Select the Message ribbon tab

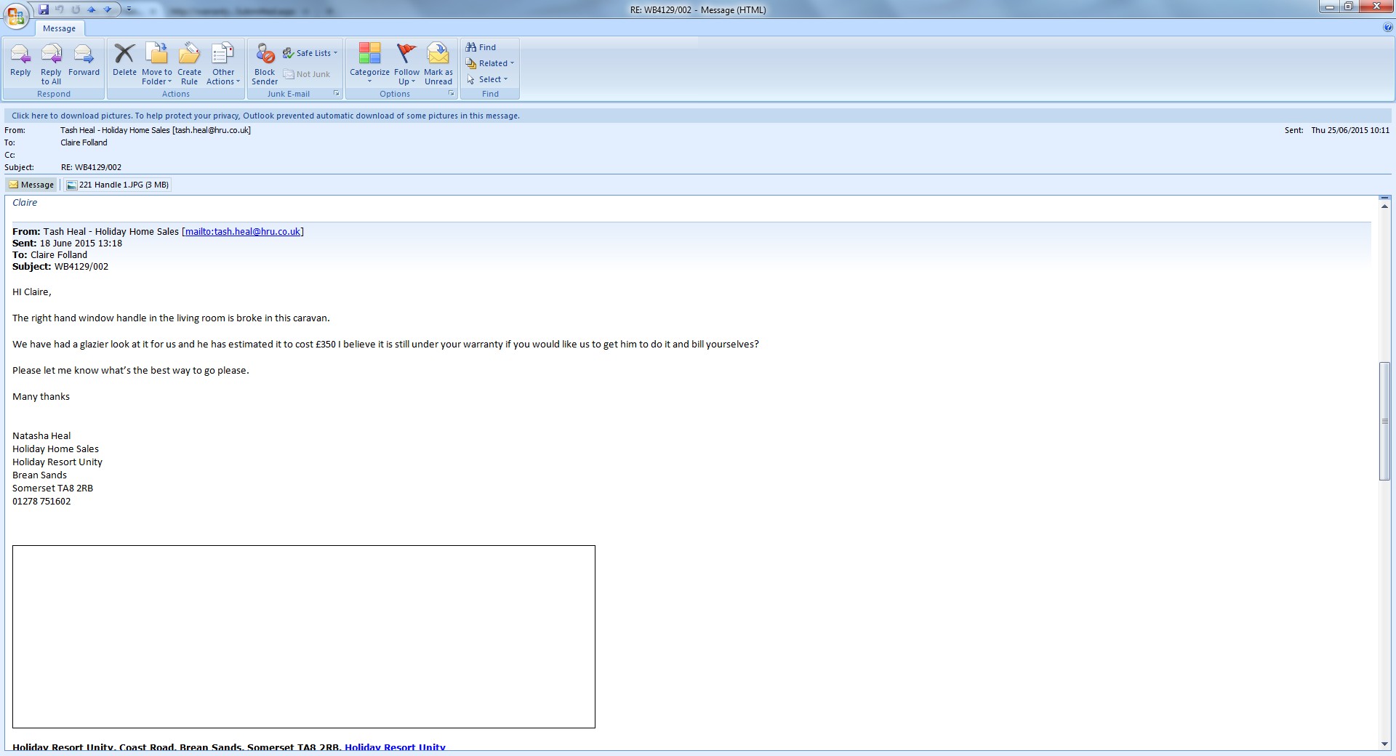coord(59,28)
